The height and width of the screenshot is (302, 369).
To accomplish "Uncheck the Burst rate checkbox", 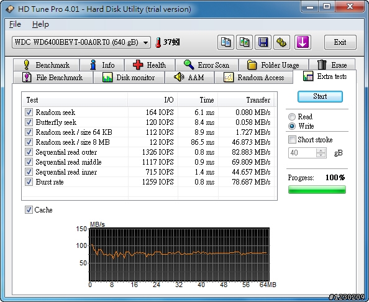I will click(29, 182).
